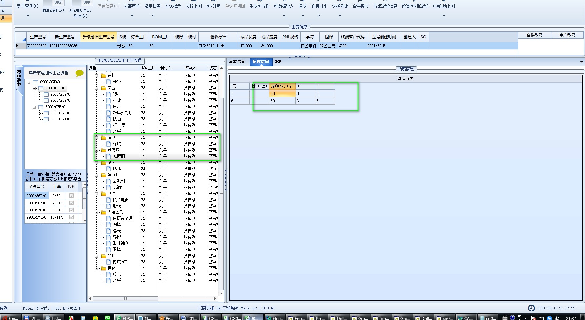The width and height of the screenshot is (585, 320).
Task: Click the folder icon of 开料 process group
Action: click(x=104, y=75)
